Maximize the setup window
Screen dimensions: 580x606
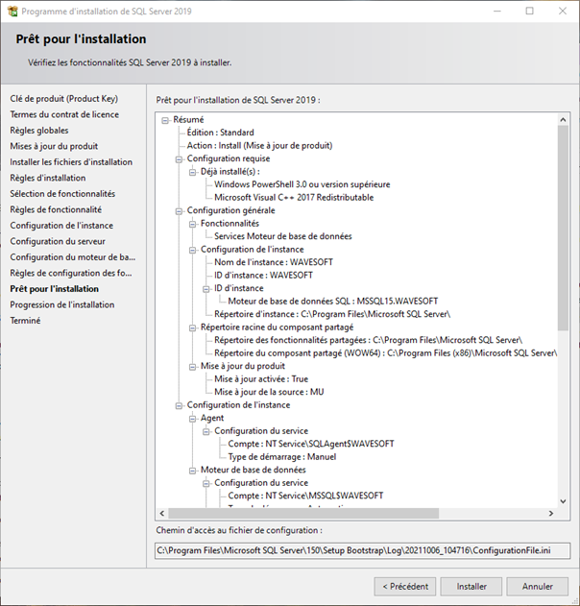pyautogui.click(x=530, y=12)
